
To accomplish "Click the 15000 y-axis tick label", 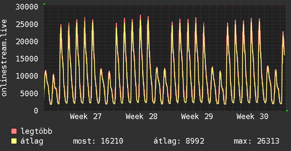I will coord(27,59).
